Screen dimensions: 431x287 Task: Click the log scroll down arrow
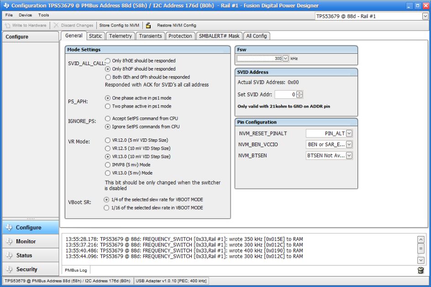421,260
